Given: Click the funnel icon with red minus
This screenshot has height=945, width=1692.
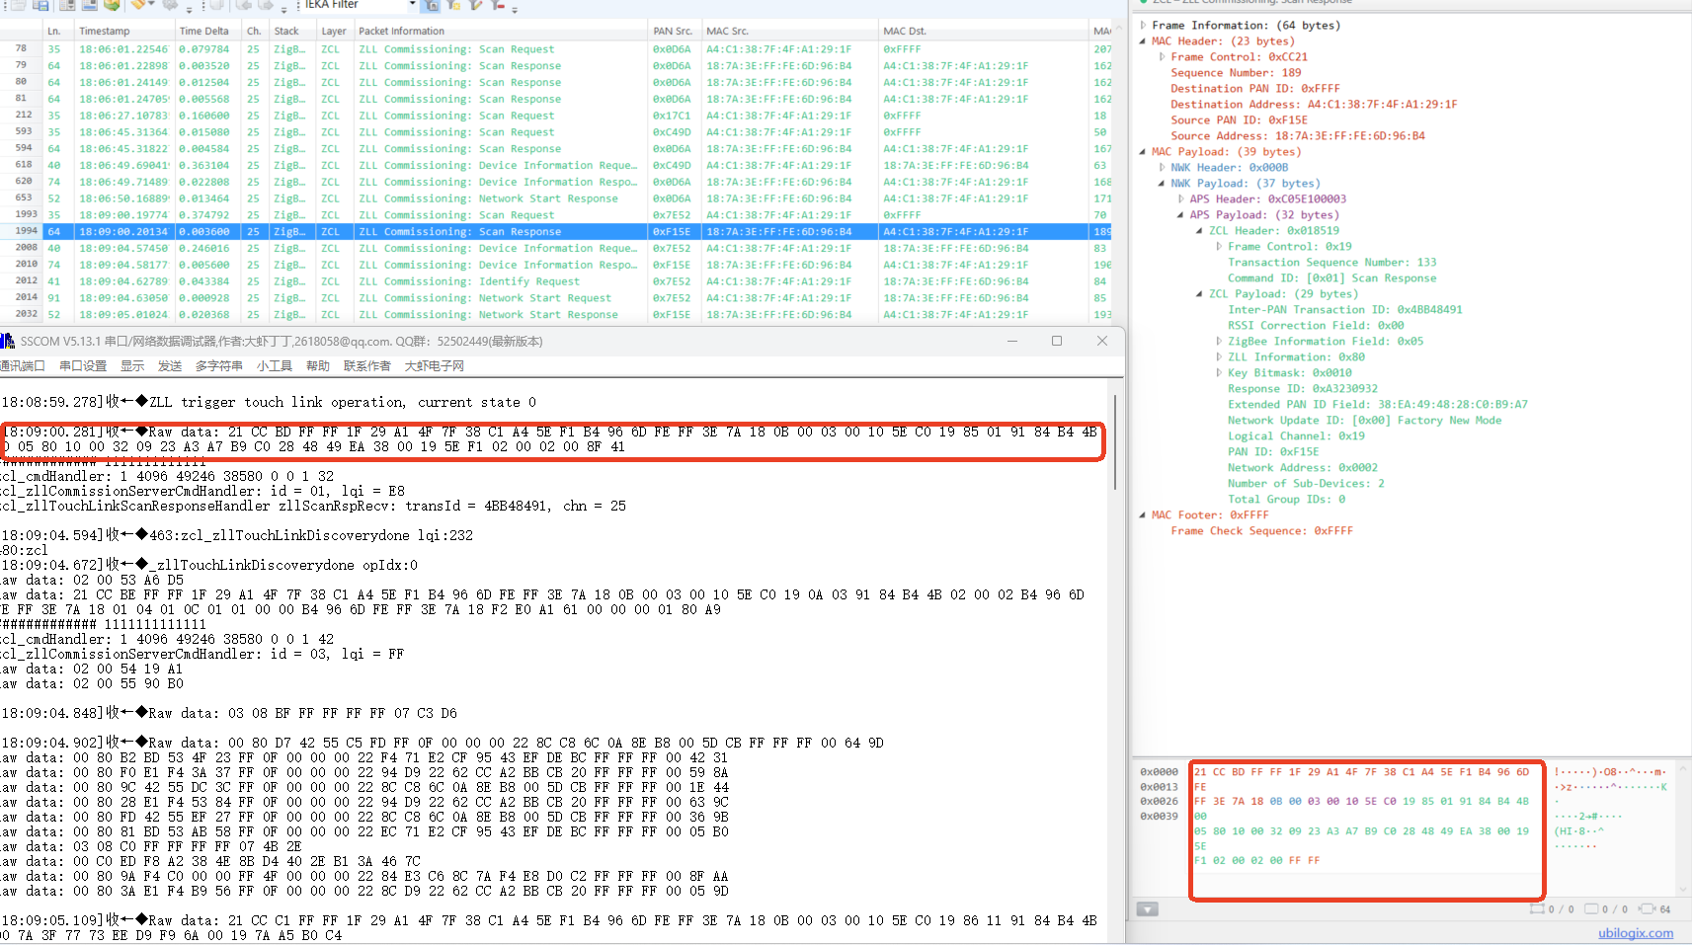Looking at the screenshot, I should (498, 5).
